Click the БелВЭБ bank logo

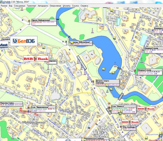24,41
